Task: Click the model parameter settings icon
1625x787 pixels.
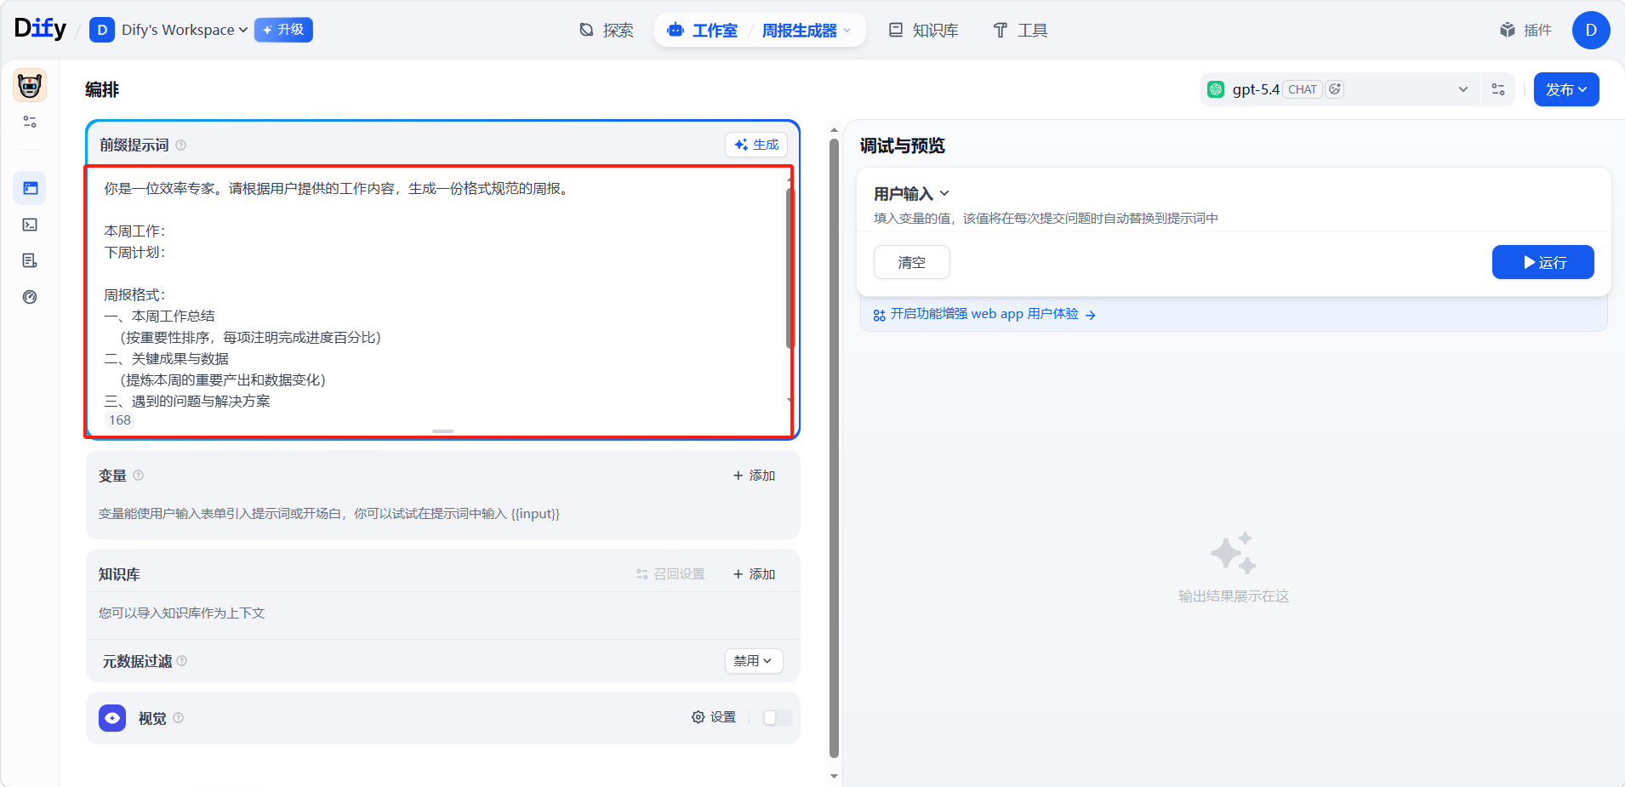Action: 1498,89
